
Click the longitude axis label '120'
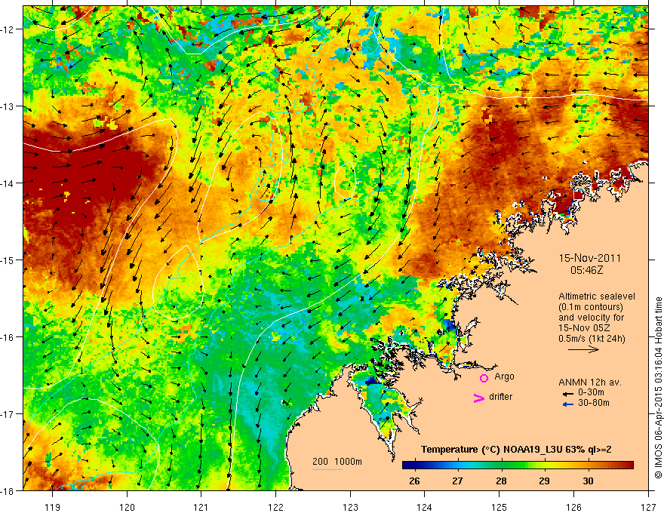click(127, 507)
